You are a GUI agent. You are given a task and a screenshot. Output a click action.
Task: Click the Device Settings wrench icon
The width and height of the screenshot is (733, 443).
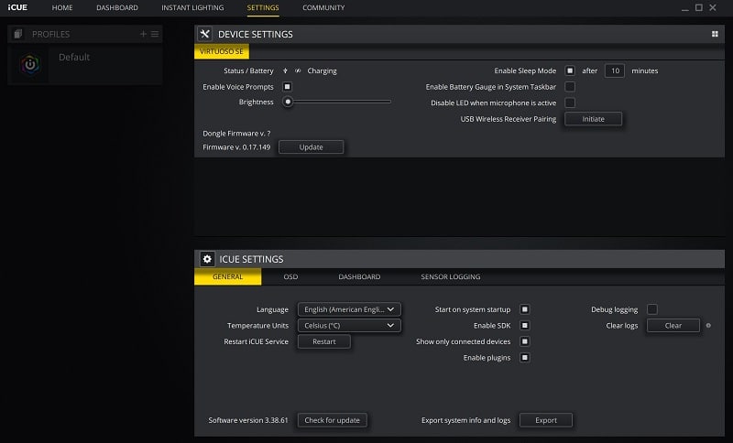[x=204, y=34]
